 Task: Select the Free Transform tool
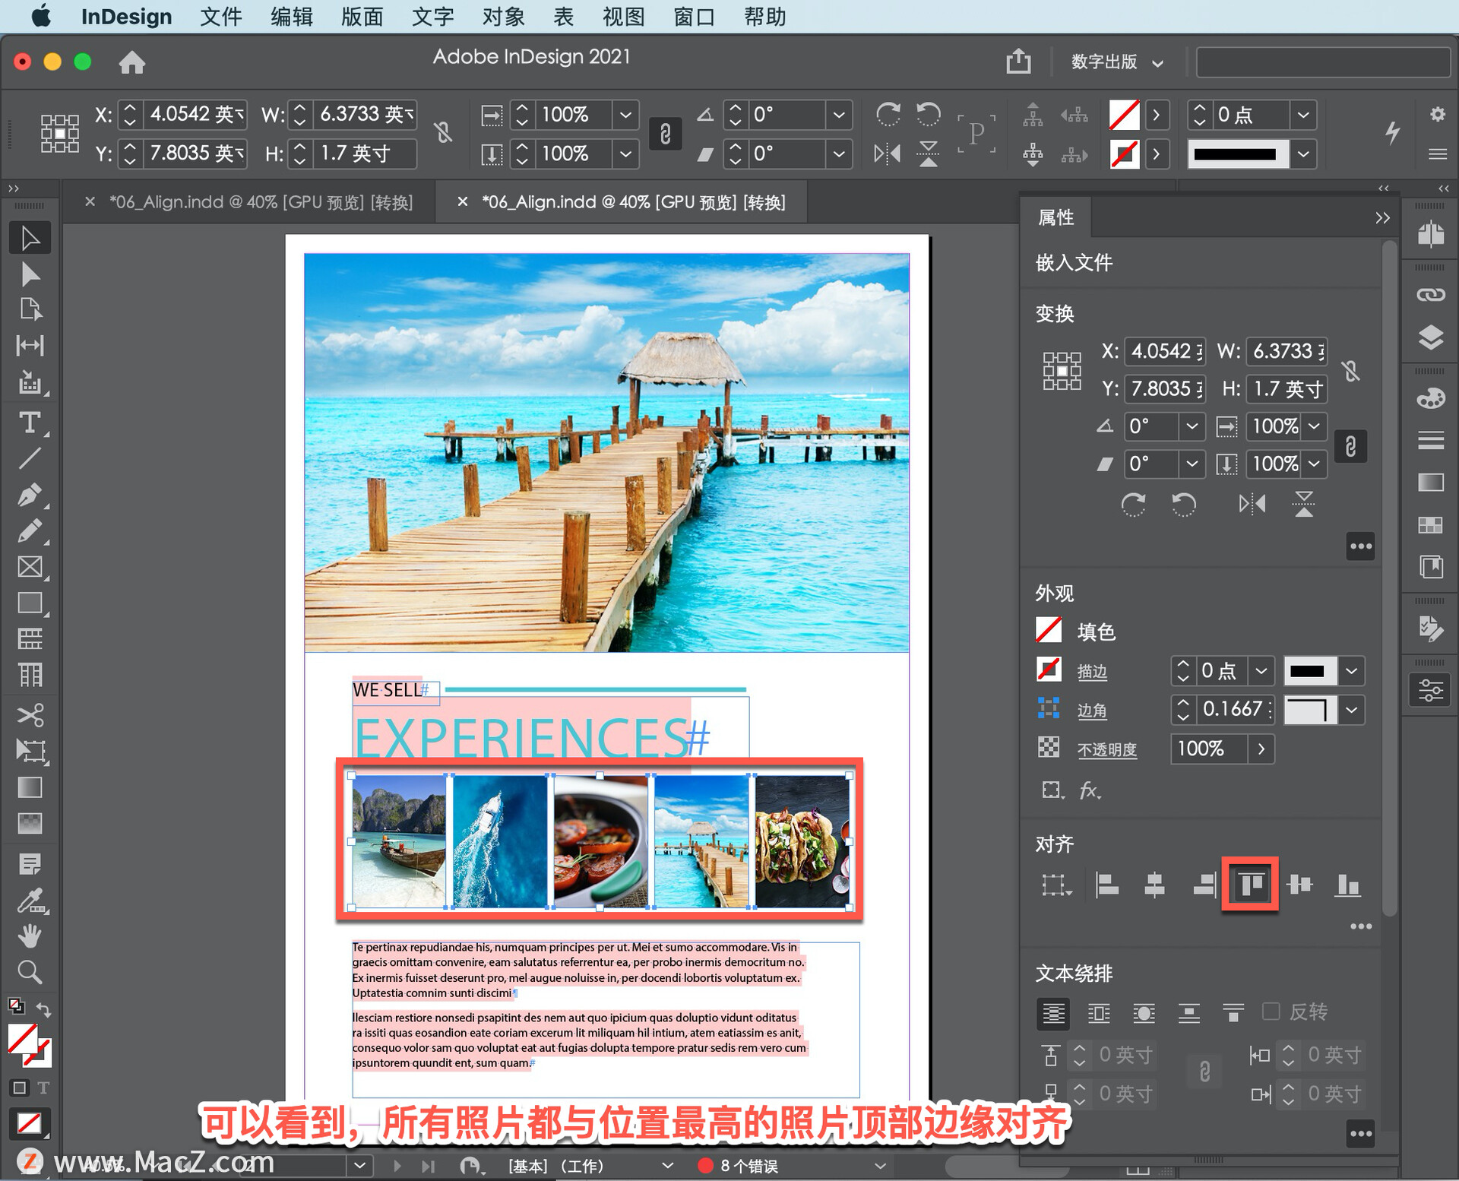30,751
